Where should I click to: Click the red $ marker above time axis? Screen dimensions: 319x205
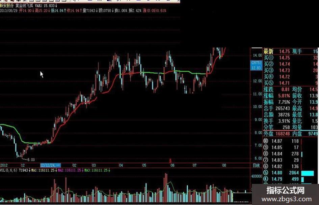170,161
